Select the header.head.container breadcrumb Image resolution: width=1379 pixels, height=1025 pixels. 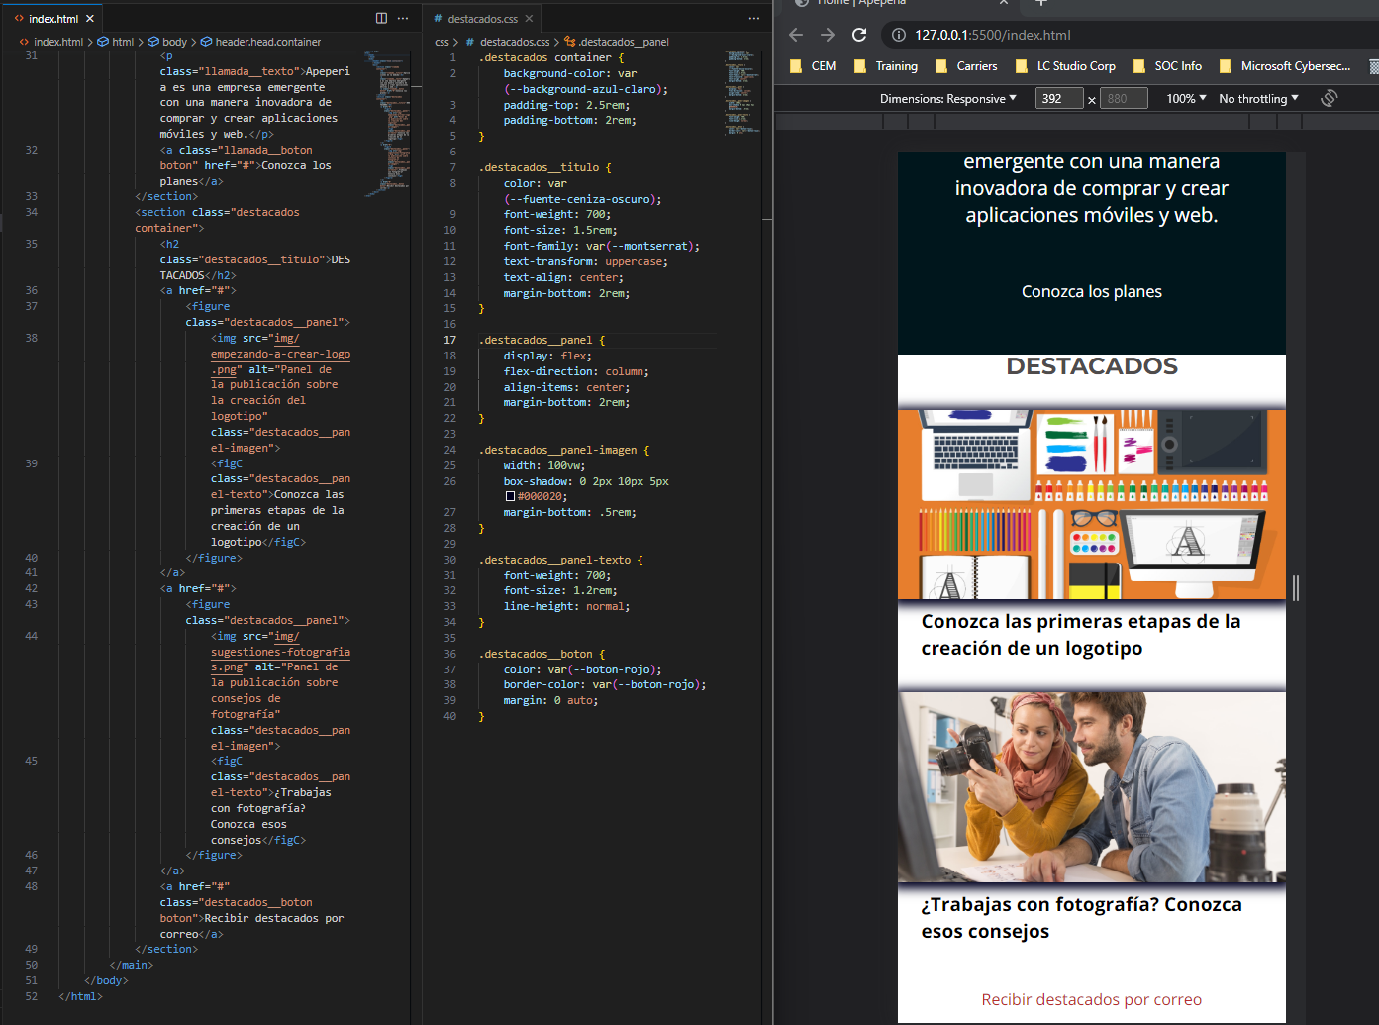261,42
